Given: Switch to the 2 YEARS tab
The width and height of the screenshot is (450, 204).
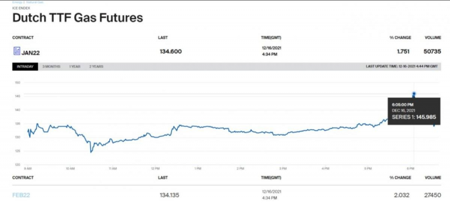Looking at the screenshot, I should click(96, 66).
